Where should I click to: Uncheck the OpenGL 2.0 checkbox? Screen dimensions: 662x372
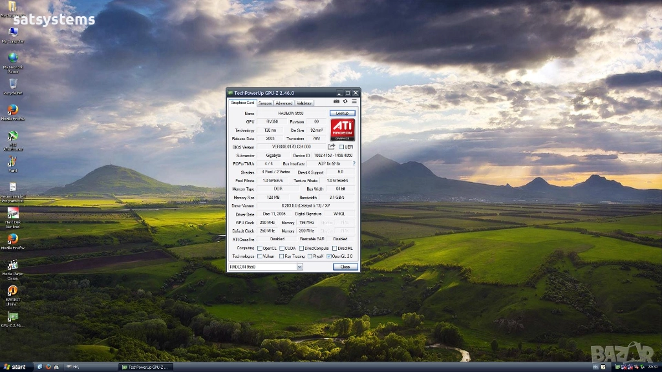[329, 256]
